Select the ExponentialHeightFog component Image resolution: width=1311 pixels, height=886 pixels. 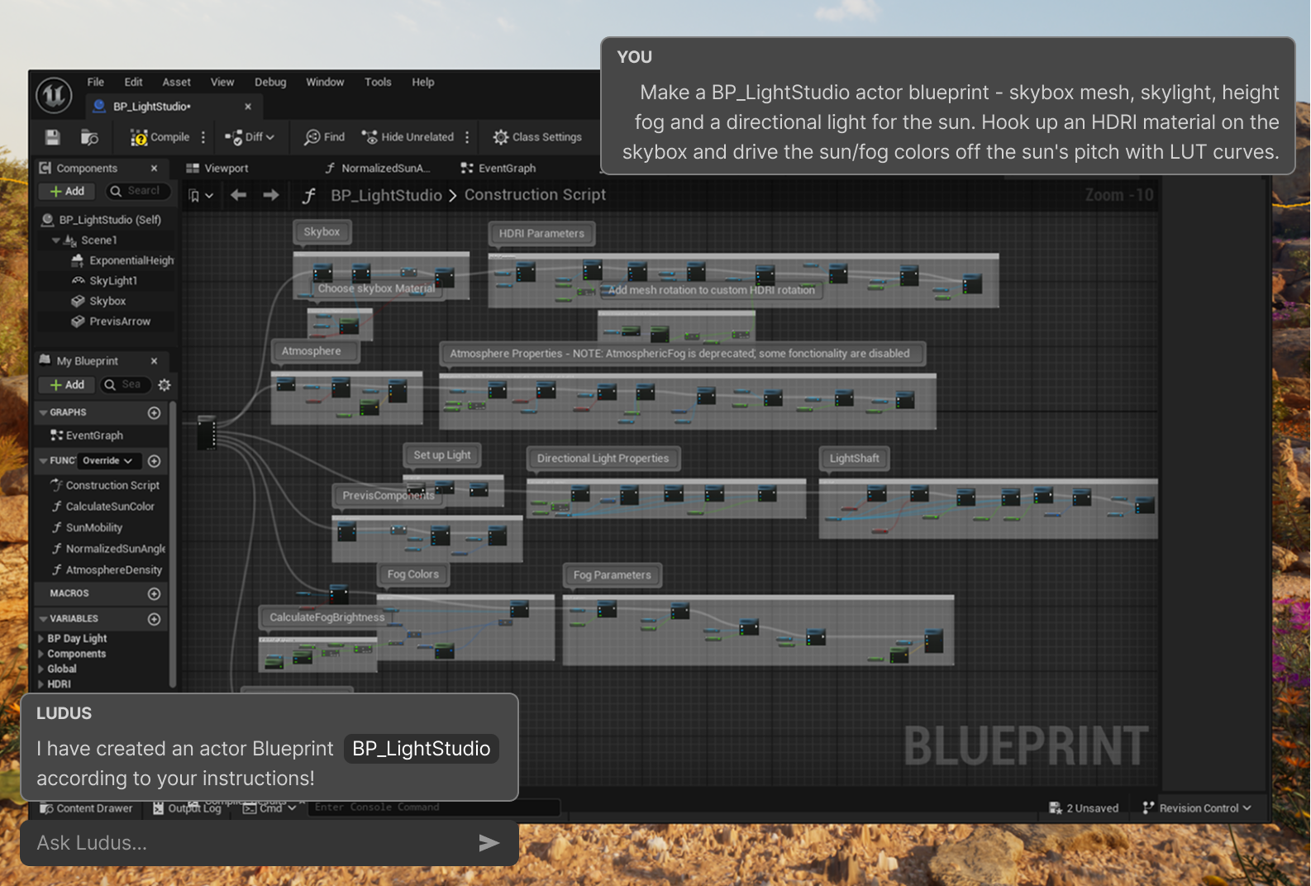coord(122,260)
